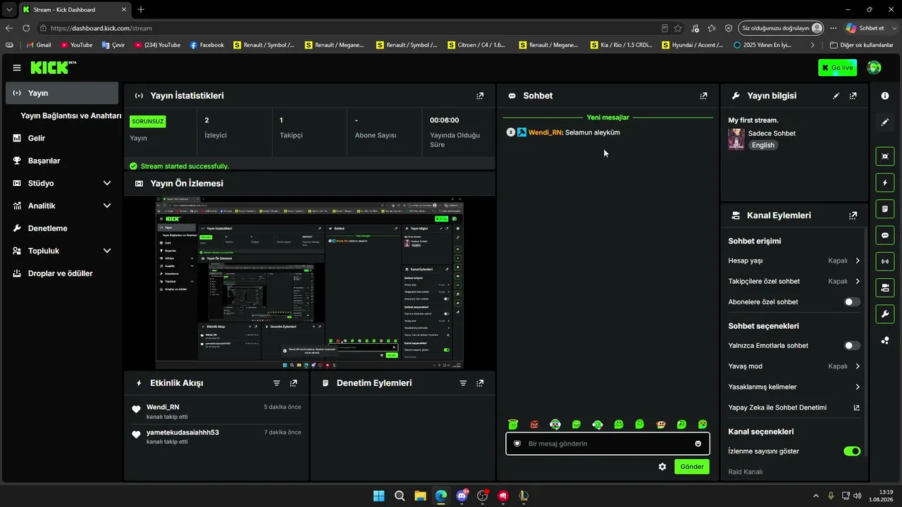902x507 pixels.
Task: Toggle the broadcast stats icon in right rail
Action: click(x=885, y=261)
